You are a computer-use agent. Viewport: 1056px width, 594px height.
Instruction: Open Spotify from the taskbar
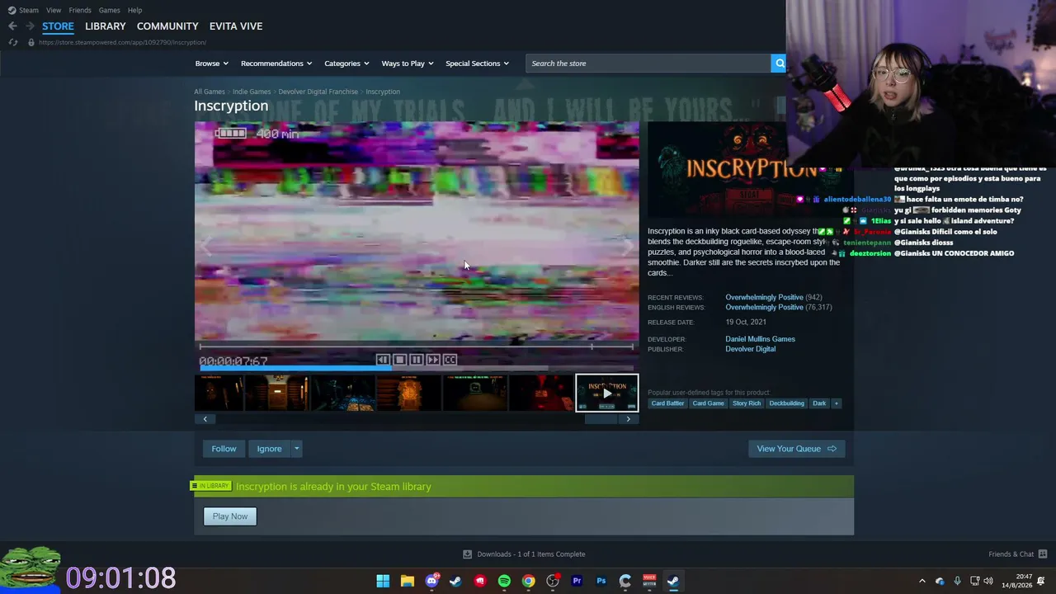(x=504, y=581)
